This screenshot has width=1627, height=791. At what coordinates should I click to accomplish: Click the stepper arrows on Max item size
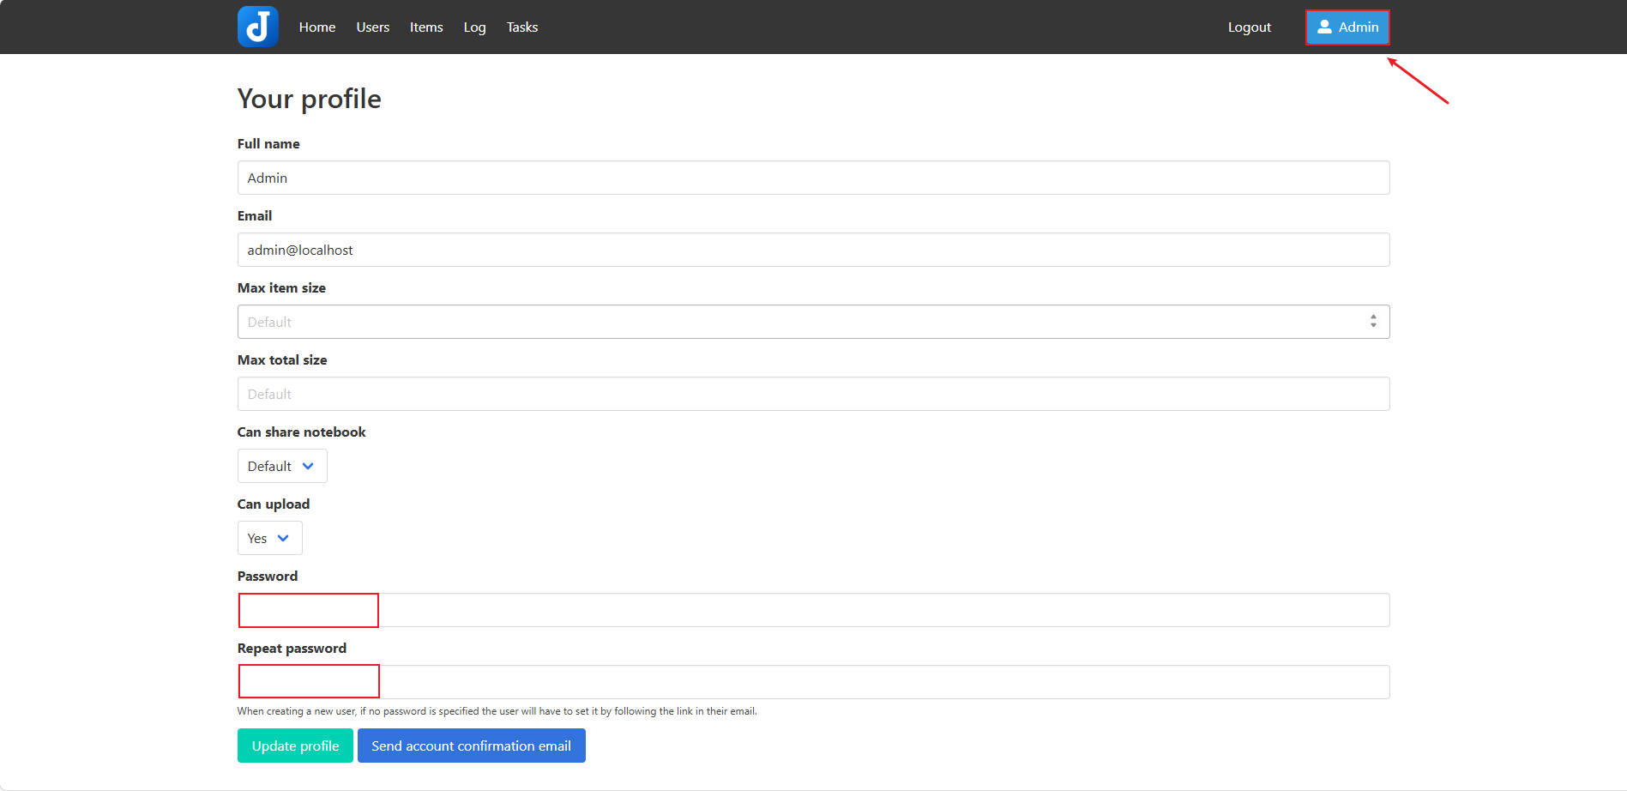pos(1373,321)
